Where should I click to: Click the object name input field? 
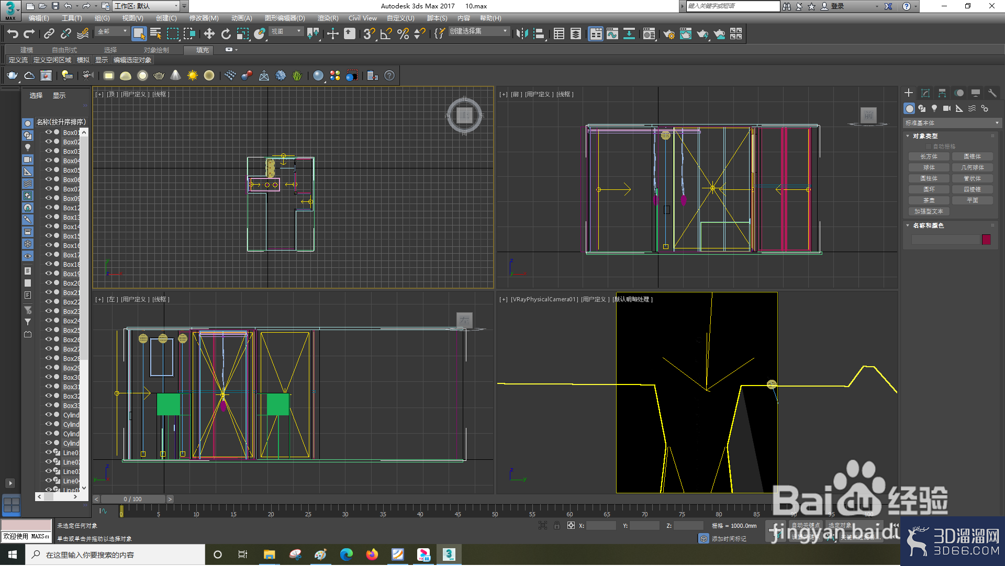click(x=945, y=240)
